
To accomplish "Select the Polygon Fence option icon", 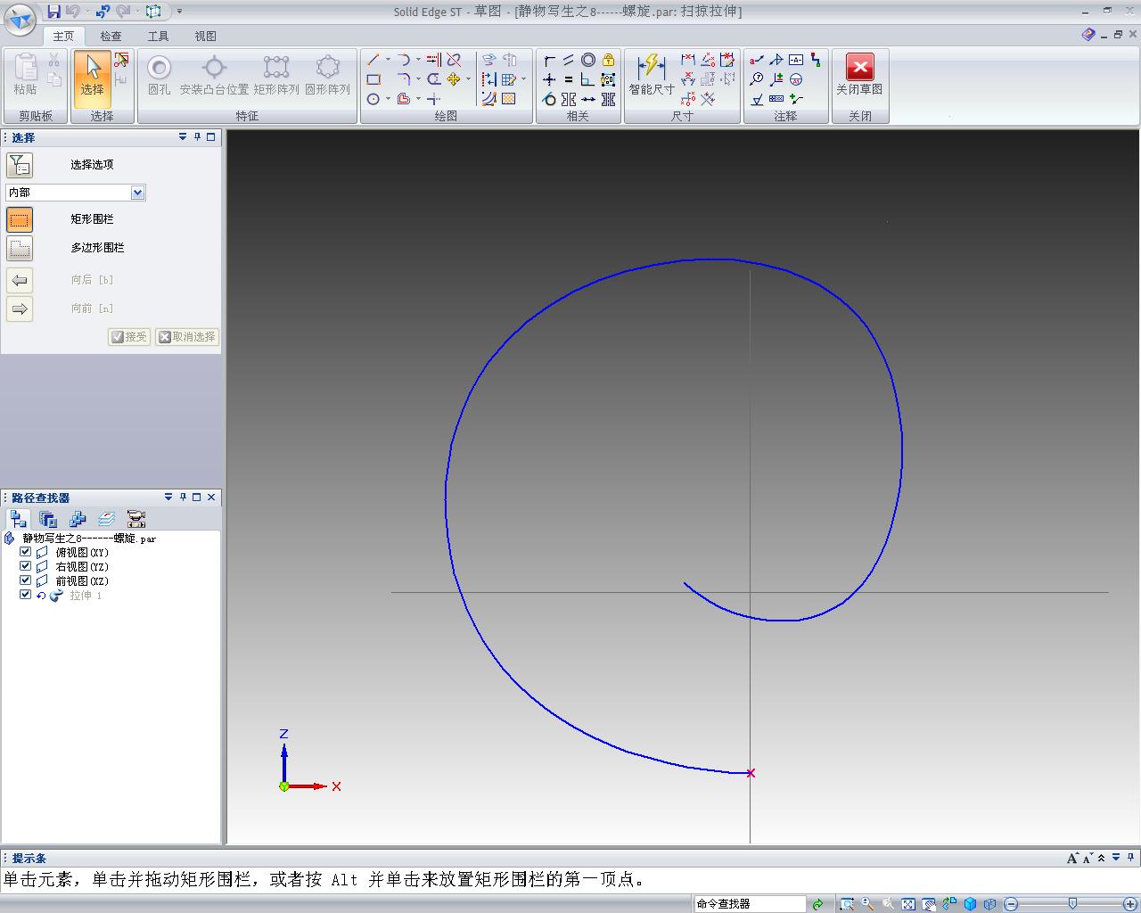I will click(20, 248).
